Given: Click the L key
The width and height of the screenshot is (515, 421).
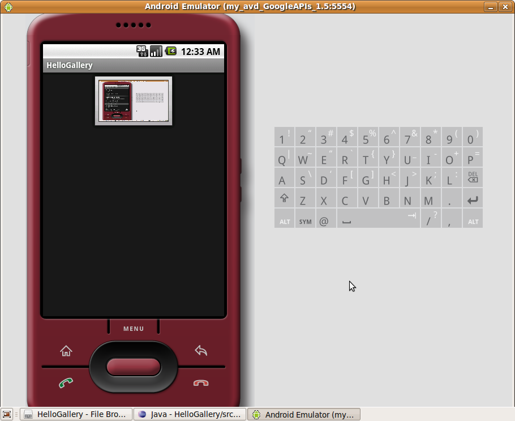Looking at the screenshot, I should [452, 177].
